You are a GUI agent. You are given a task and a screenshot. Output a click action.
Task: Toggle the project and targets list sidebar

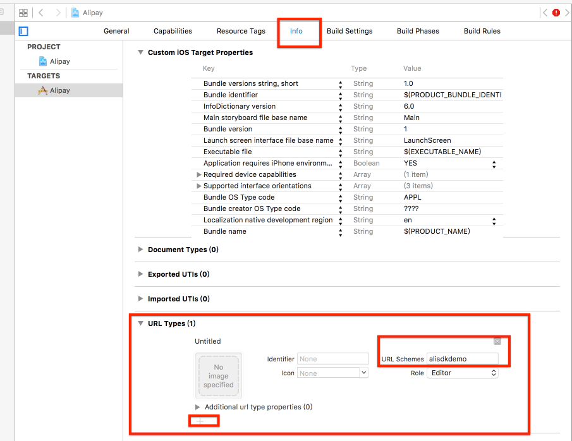[23, 32]
